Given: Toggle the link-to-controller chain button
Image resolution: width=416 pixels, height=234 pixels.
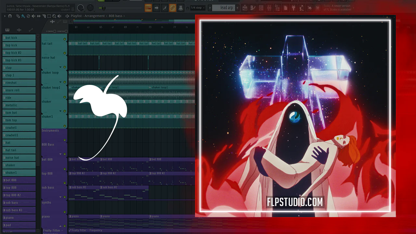Looking at the screenshot, I should coord(173,8).
